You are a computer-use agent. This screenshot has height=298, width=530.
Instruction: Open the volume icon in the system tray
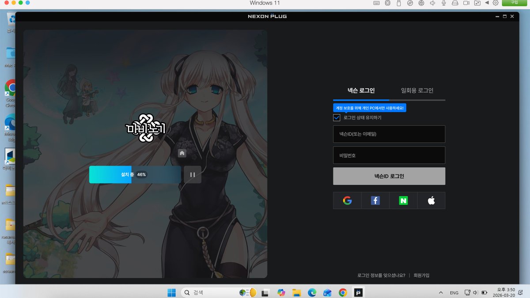(476, 292)
